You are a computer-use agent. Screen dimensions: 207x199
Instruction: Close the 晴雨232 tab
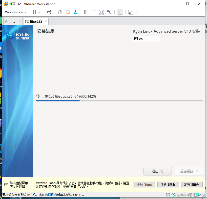coord(46,21)
